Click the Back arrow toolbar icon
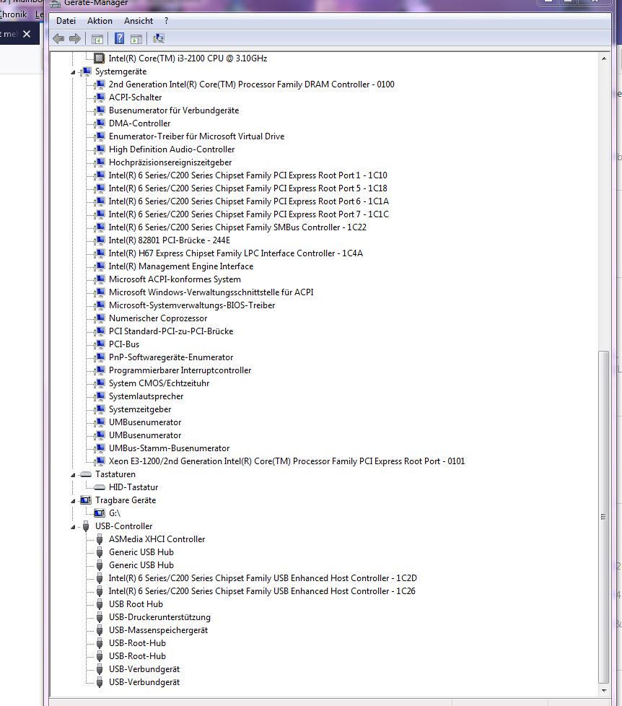 (x=58, y=39)
